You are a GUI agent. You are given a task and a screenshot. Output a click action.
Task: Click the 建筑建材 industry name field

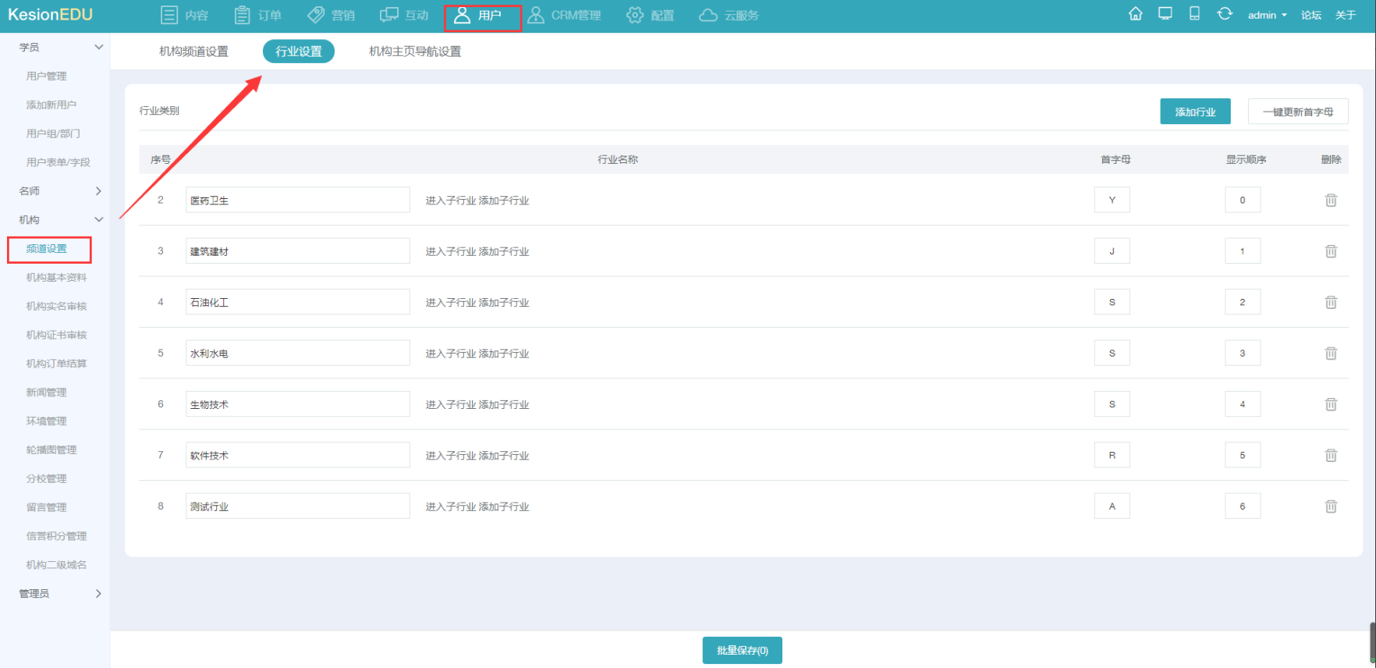297,251
